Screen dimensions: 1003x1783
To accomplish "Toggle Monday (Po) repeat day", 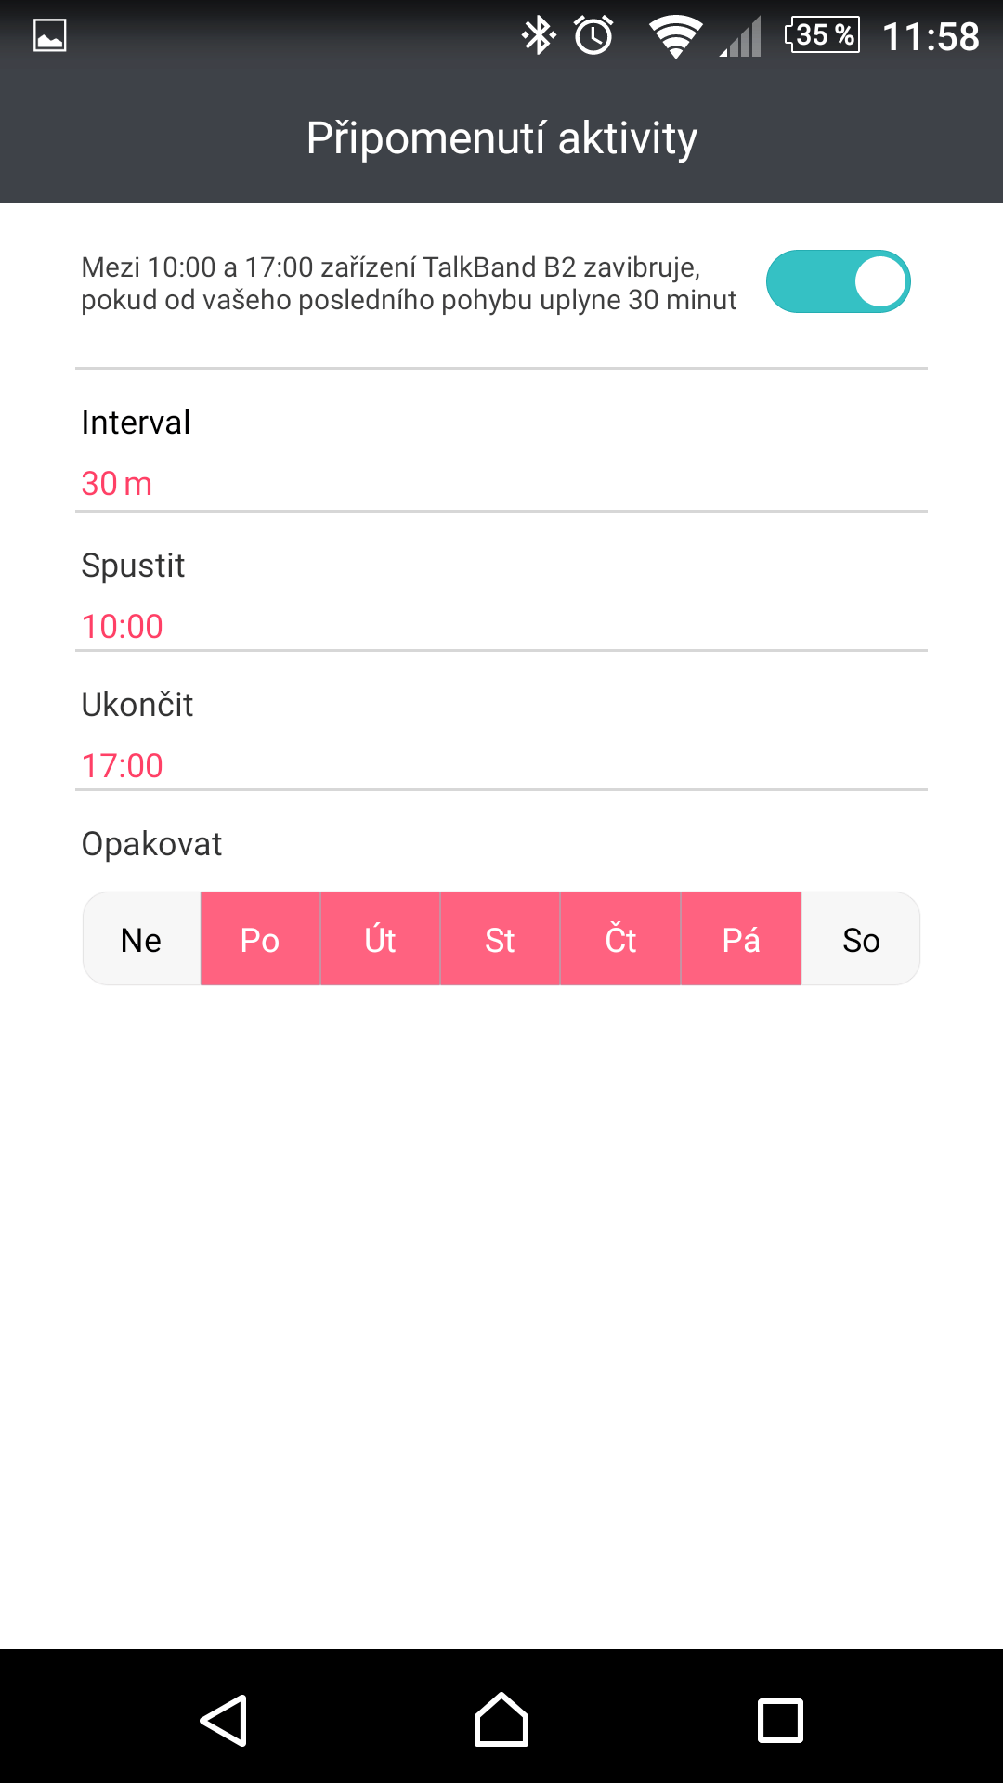I will tap(260, 939).
